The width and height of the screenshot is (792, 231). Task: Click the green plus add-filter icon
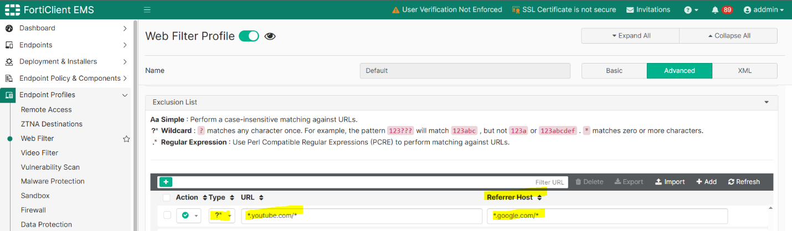click(x=165, y=182)
